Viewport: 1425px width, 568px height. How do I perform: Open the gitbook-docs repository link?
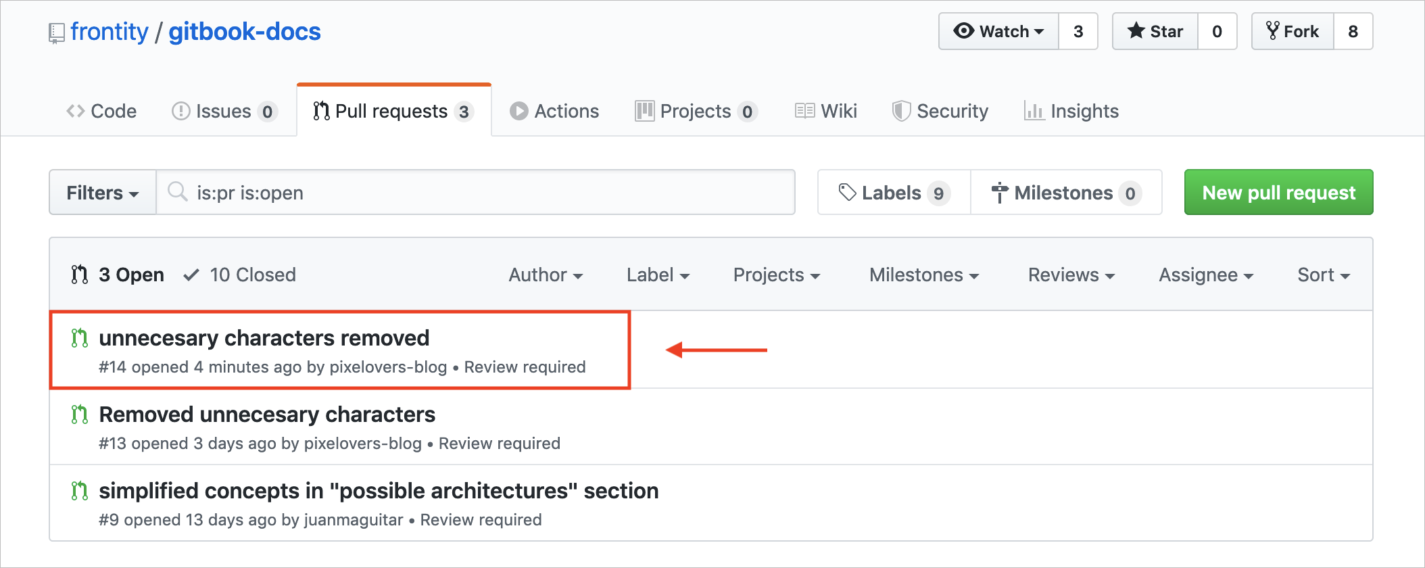click(x=245, y=32)
